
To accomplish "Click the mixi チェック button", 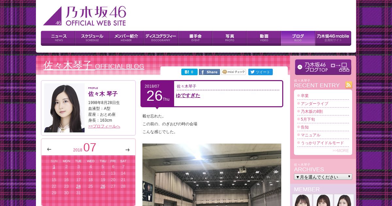I will (x=234, y=72).
